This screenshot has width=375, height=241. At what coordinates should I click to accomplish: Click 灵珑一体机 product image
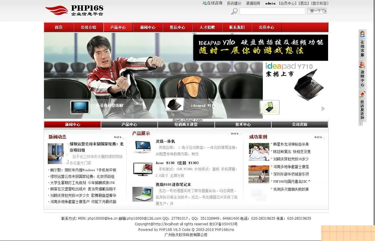pyautogui.click(x=143, y=147)
